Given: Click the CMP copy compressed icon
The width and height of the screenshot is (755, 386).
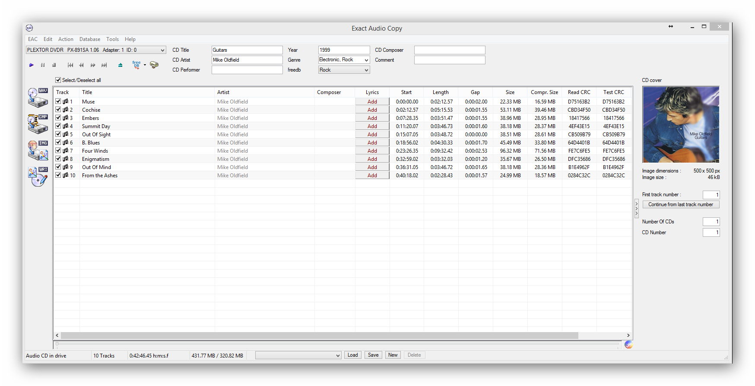Looking at the screenshot, I should pos(38,124).
